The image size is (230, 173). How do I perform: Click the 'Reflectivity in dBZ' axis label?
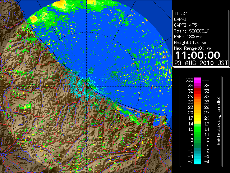tap(218, 121)
